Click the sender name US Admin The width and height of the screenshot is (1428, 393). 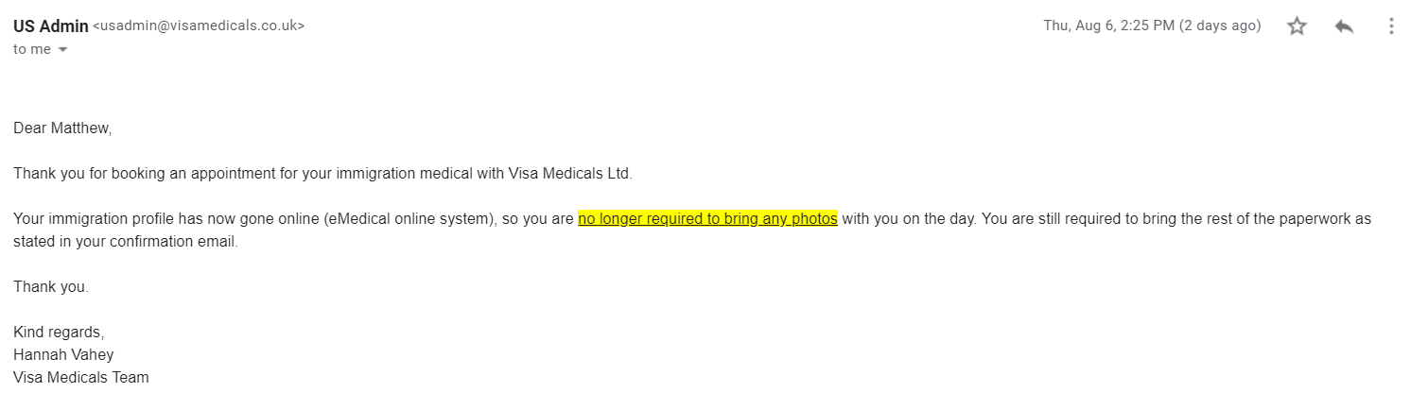coord(51,26)
